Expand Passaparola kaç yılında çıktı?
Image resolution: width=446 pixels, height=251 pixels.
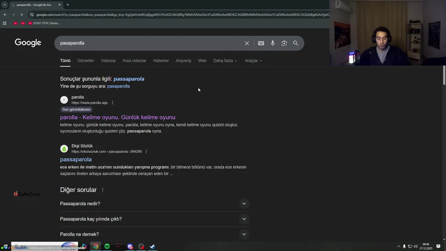click(155, 219)
